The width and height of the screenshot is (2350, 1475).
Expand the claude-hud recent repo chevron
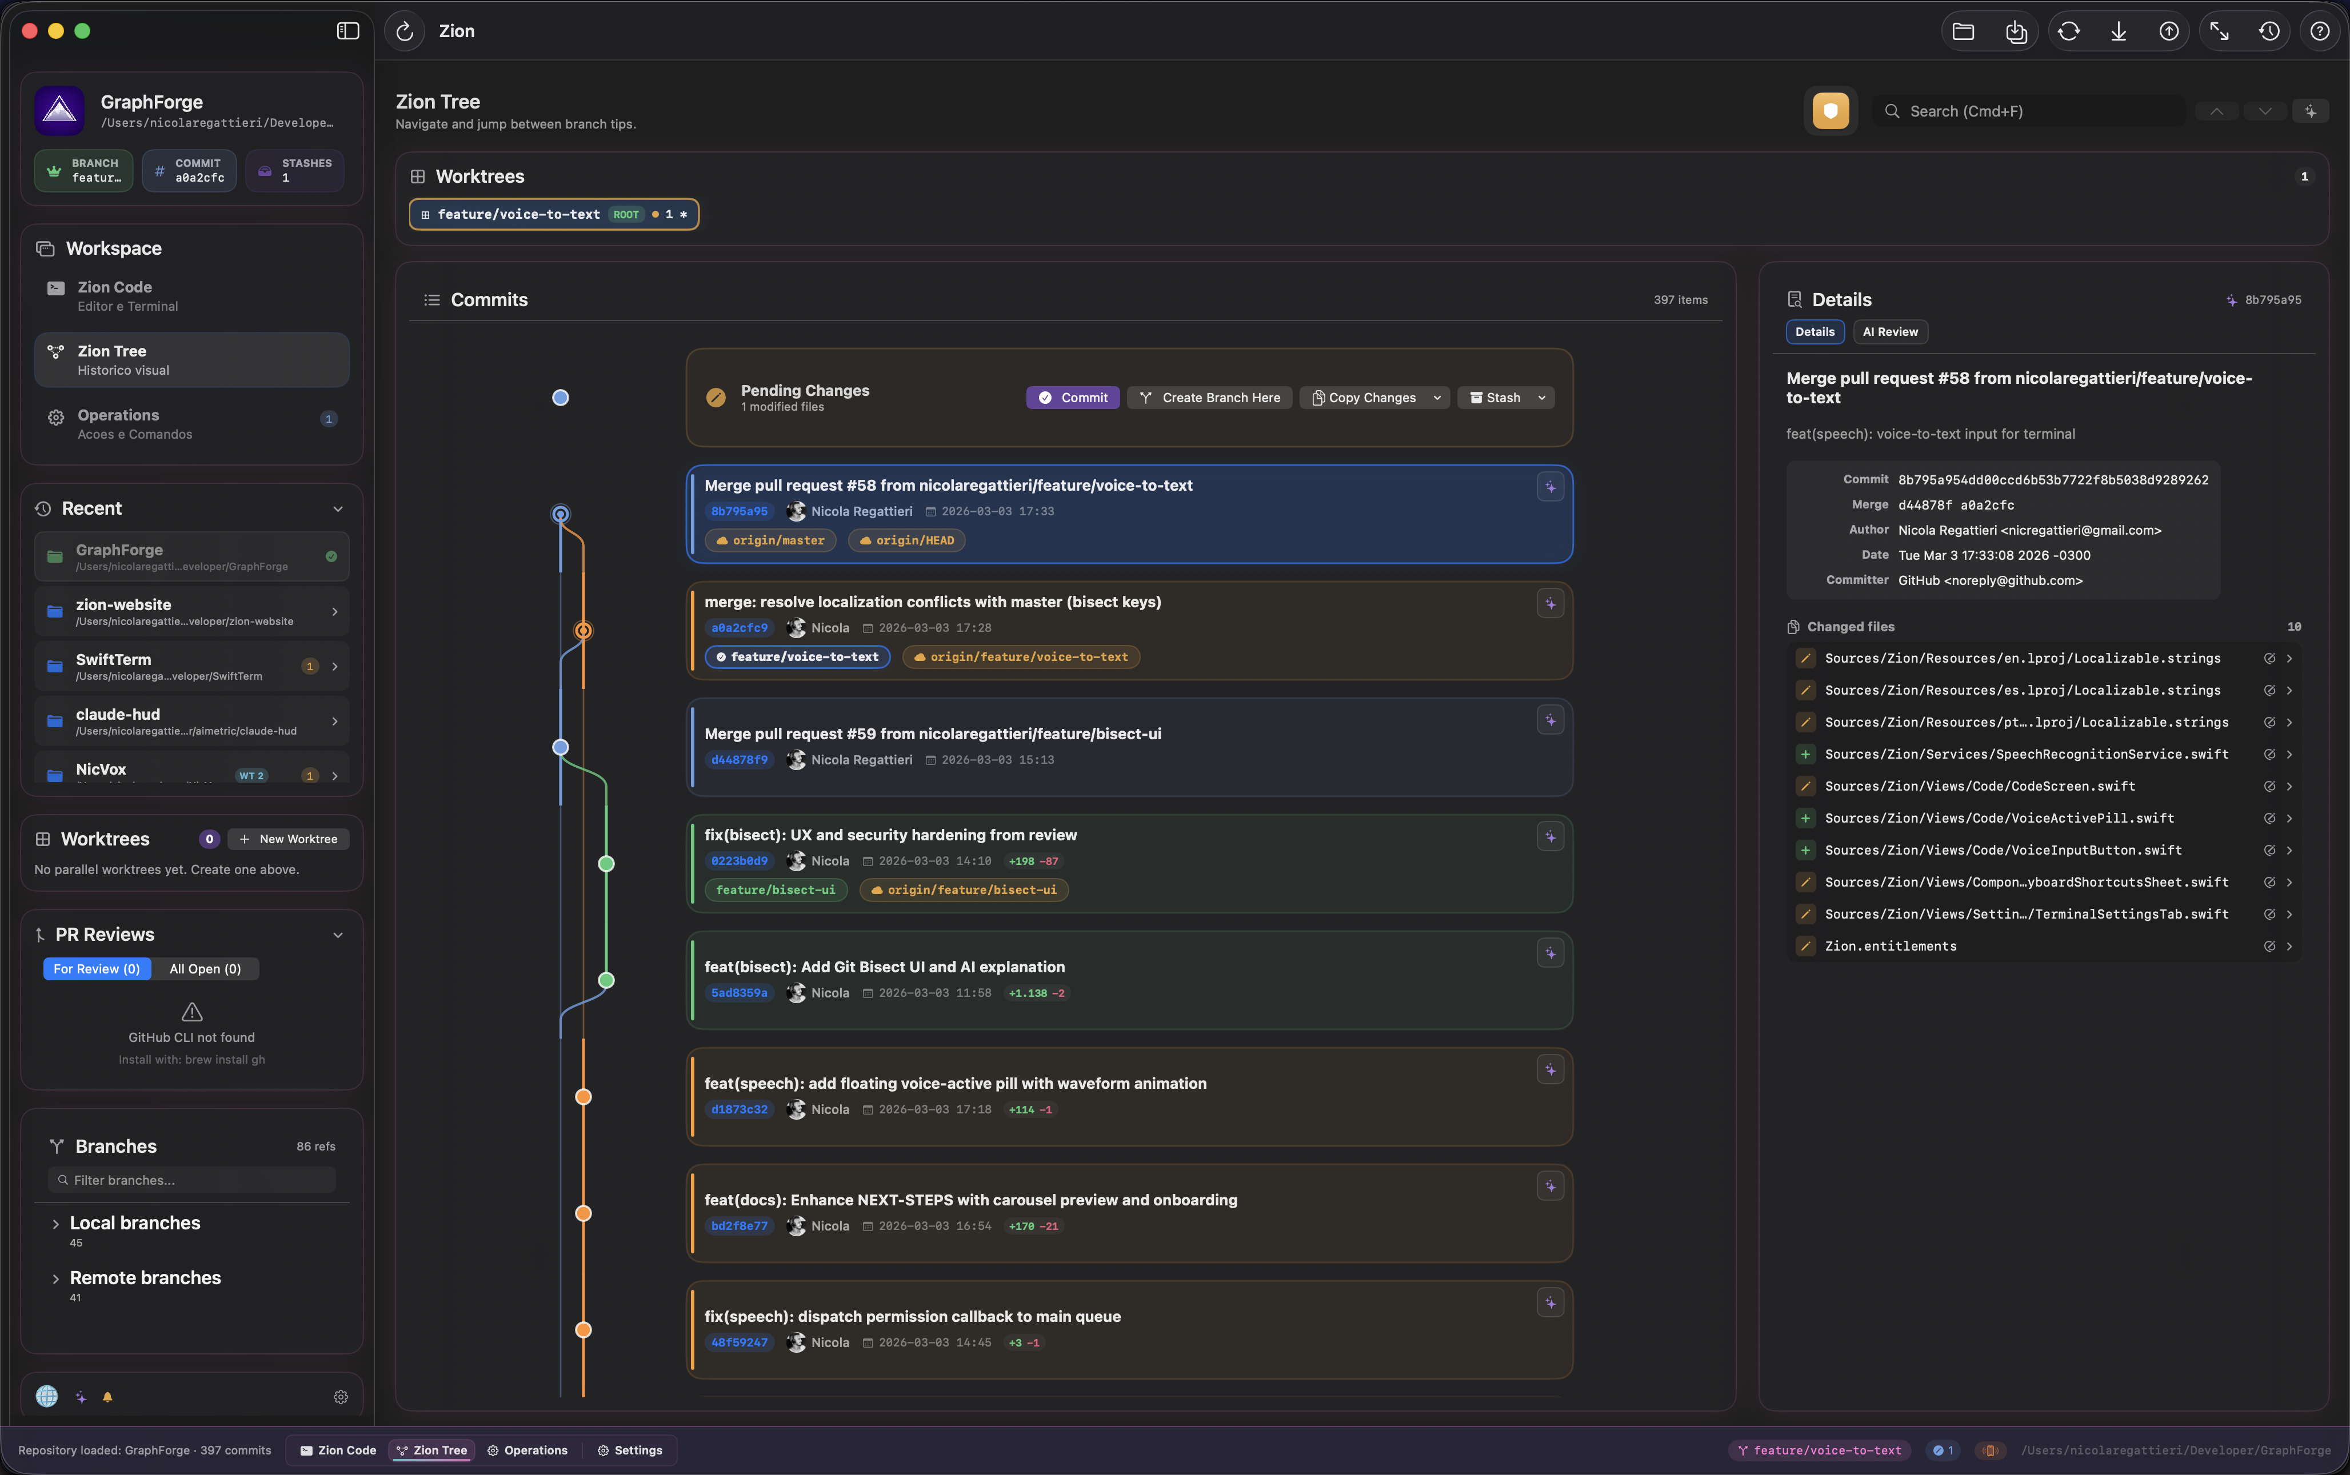pyautogui.click(x=335, y=722)
